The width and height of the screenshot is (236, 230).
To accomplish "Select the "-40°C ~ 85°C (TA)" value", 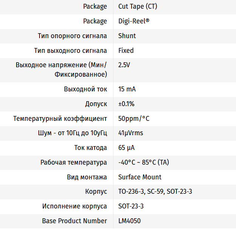I will point(144,162).
